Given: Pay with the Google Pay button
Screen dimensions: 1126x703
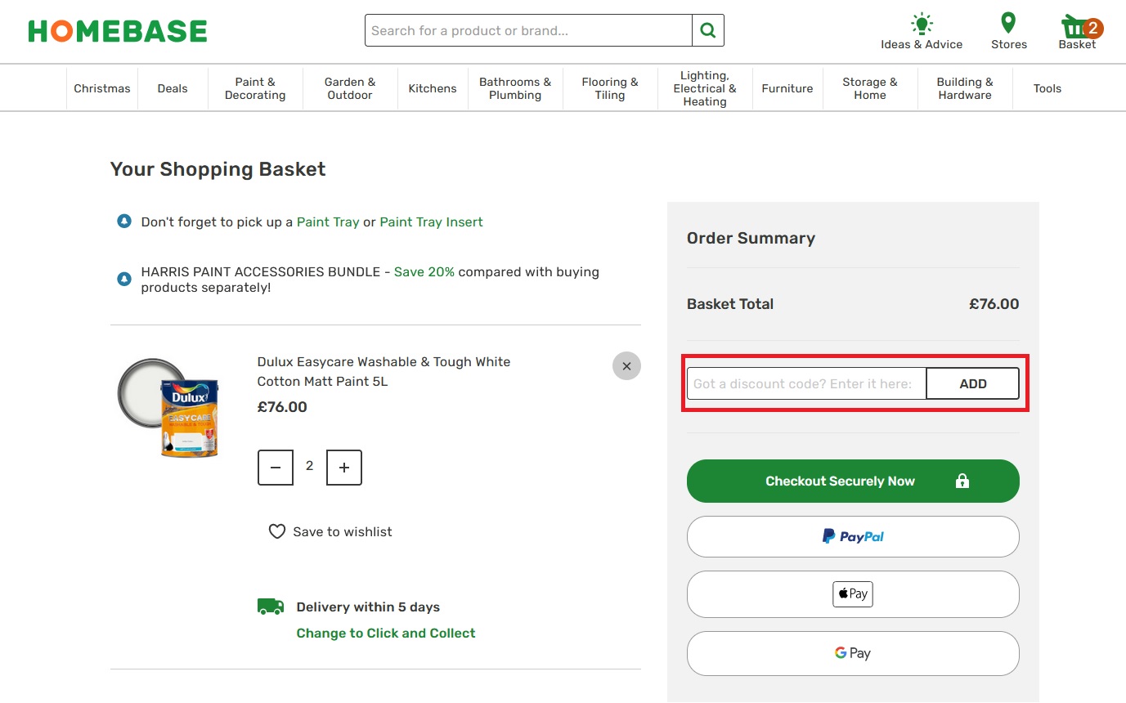Looking at the screenshot, I should click(853, 653).
